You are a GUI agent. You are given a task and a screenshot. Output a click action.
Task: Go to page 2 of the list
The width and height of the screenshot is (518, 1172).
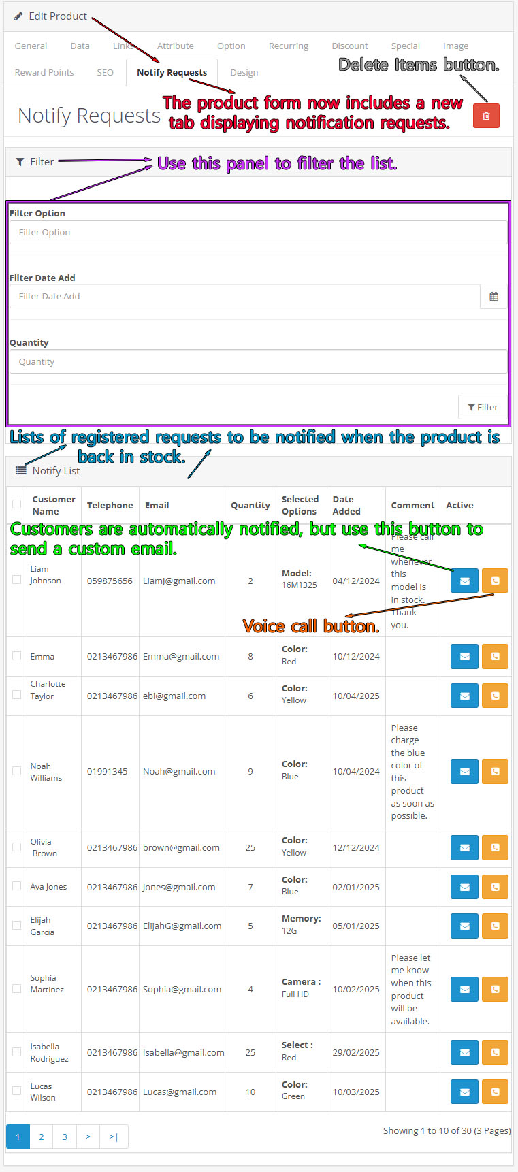coord(42,1137)
